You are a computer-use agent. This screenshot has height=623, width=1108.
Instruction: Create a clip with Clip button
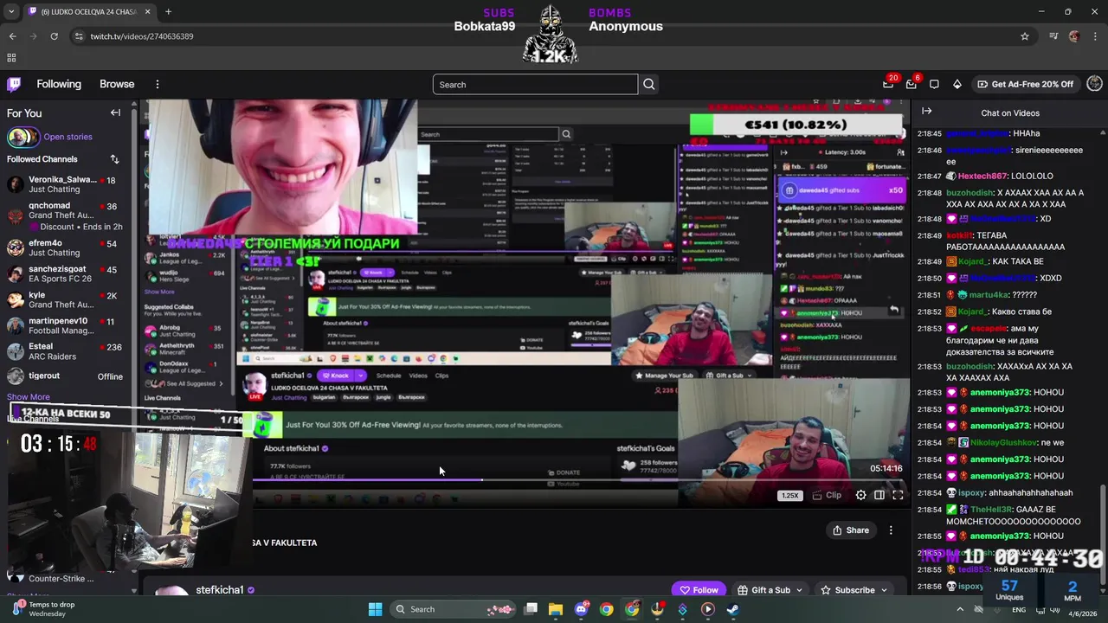827,495
